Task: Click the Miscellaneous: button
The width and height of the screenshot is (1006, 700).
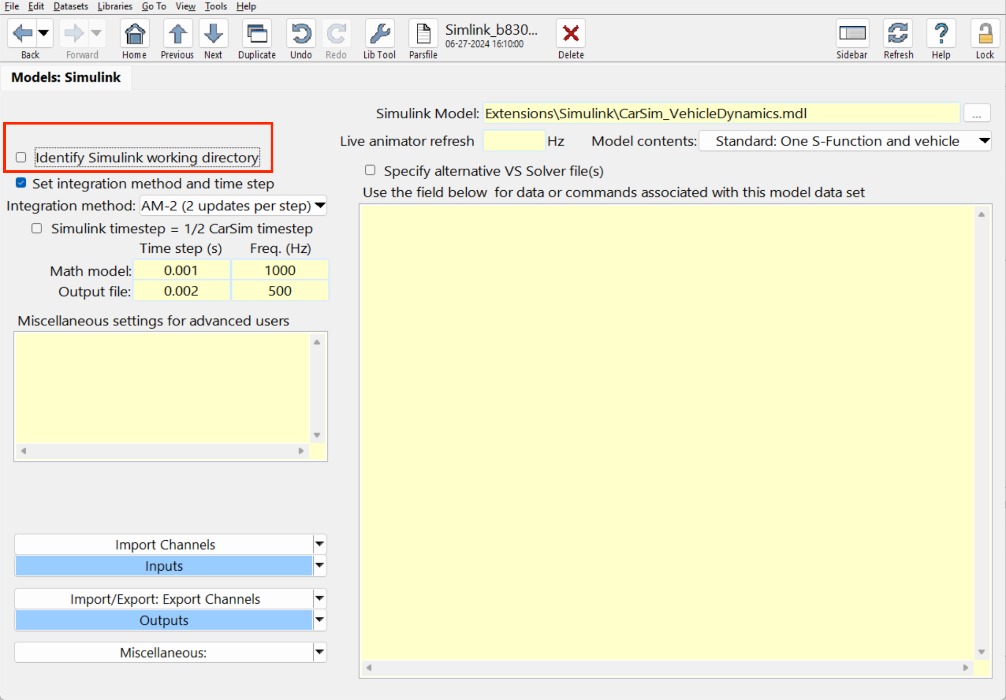Action: click(x=164, y=652)
